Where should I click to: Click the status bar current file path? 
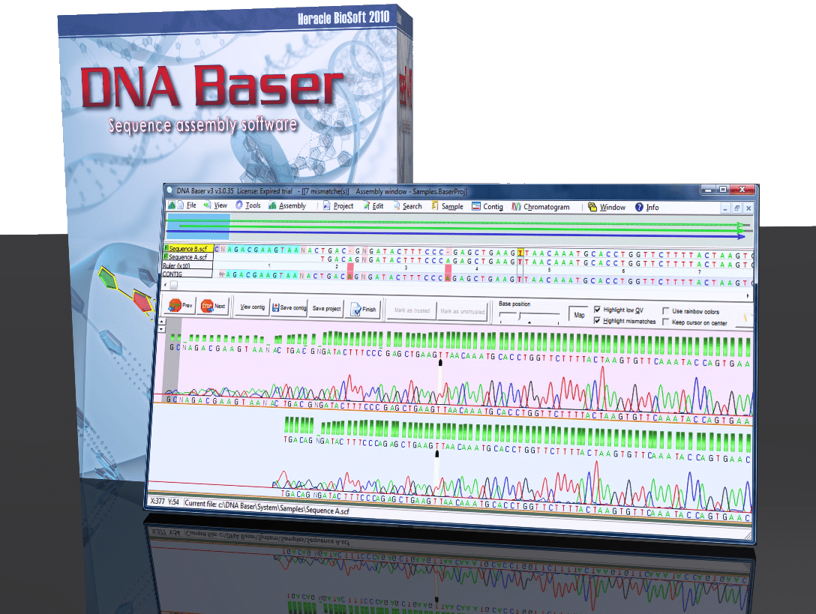pyautogui.click(x=267, y=506)
